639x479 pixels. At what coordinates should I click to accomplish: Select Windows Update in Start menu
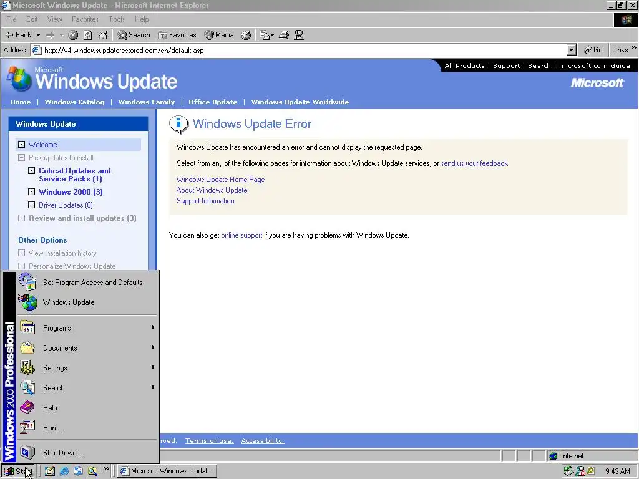(x=87, y=302)
